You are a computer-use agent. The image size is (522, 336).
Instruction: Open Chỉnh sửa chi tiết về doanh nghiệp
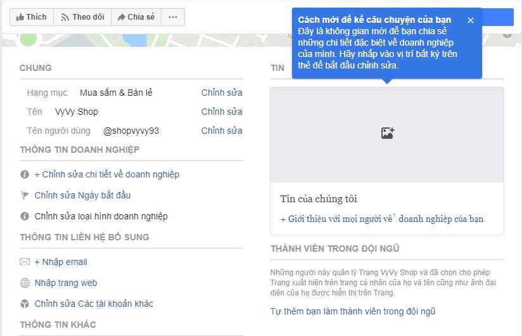tap(107, 174)
